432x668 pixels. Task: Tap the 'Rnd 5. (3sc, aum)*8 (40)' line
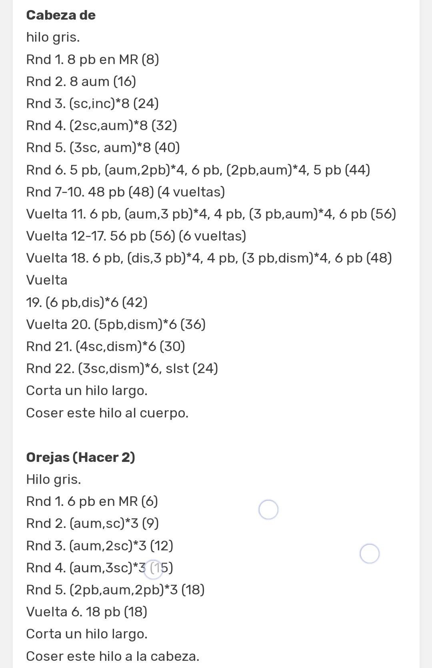[x=103, y=148]
